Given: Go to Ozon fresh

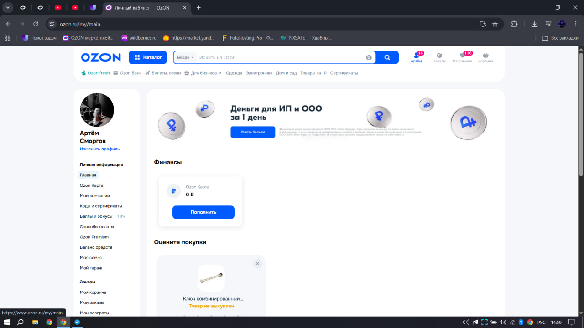Looking at the screenshot, I should 95,73.
